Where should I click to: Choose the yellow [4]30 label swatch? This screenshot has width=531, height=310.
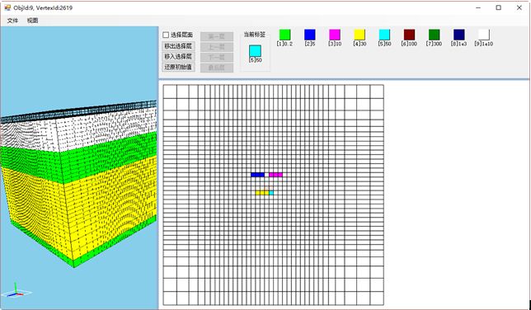tap(359, 35)
